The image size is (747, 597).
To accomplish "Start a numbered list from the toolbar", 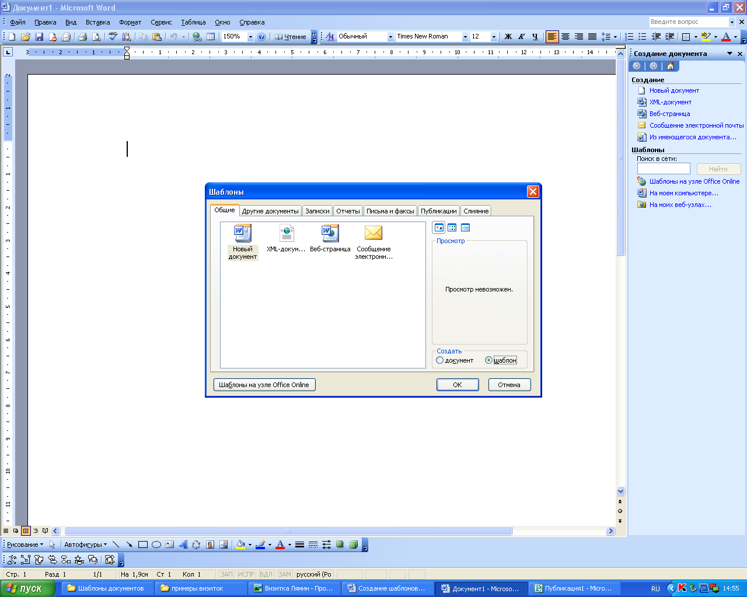I will [x=629, y=37].
